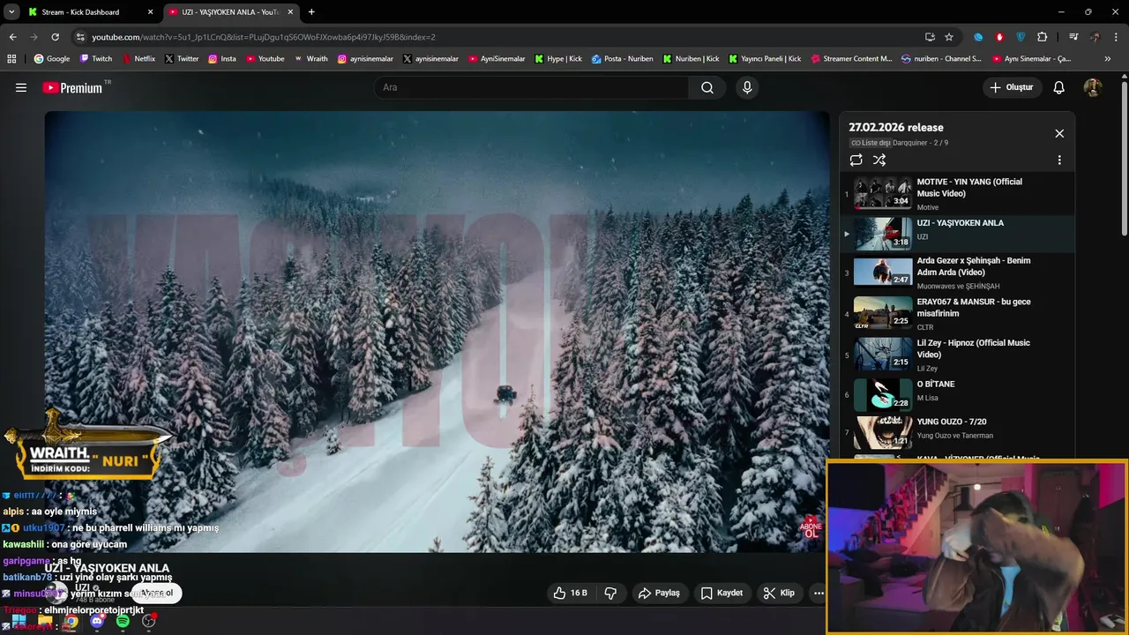
Task: Click the Oluştur create button
Action: tap(1012, 87)
